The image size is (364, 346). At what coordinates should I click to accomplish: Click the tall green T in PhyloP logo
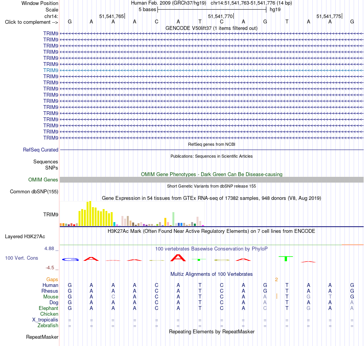(x=286, y=259)
